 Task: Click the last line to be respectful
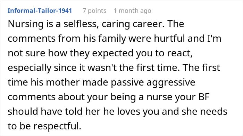(x=44, y=126)
